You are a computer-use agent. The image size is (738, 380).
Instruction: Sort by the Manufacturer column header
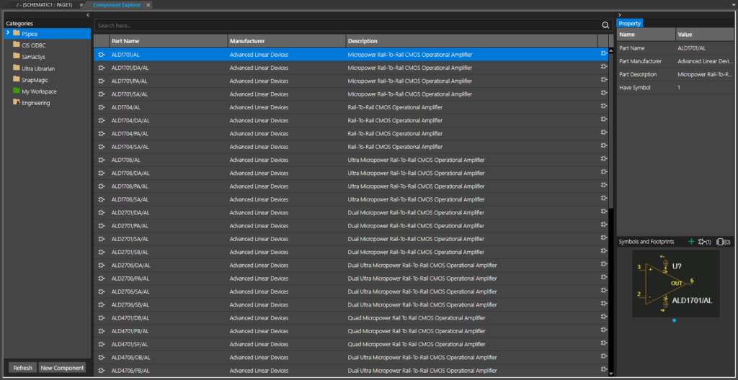point(287,41)
